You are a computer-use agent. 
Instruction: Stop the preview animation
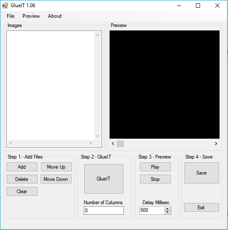(155, 179)
